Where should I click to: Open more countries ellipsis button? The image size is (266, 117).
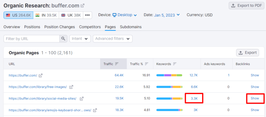pyautogui.click(x=87, y=15)
